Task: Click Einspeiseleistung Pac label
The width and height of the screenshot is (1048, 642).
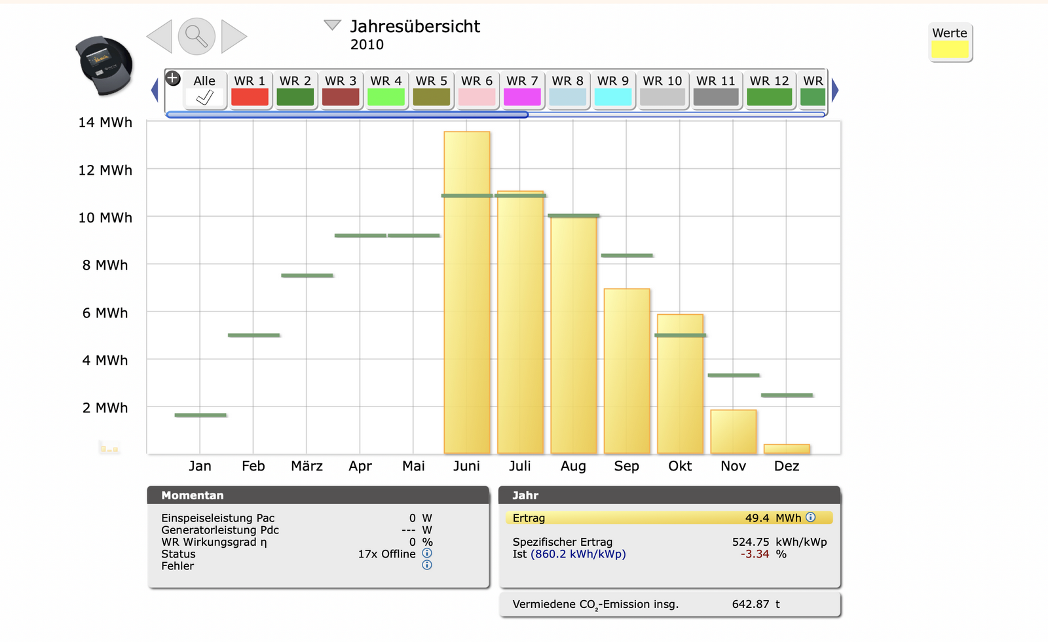Action: (218, 518)
